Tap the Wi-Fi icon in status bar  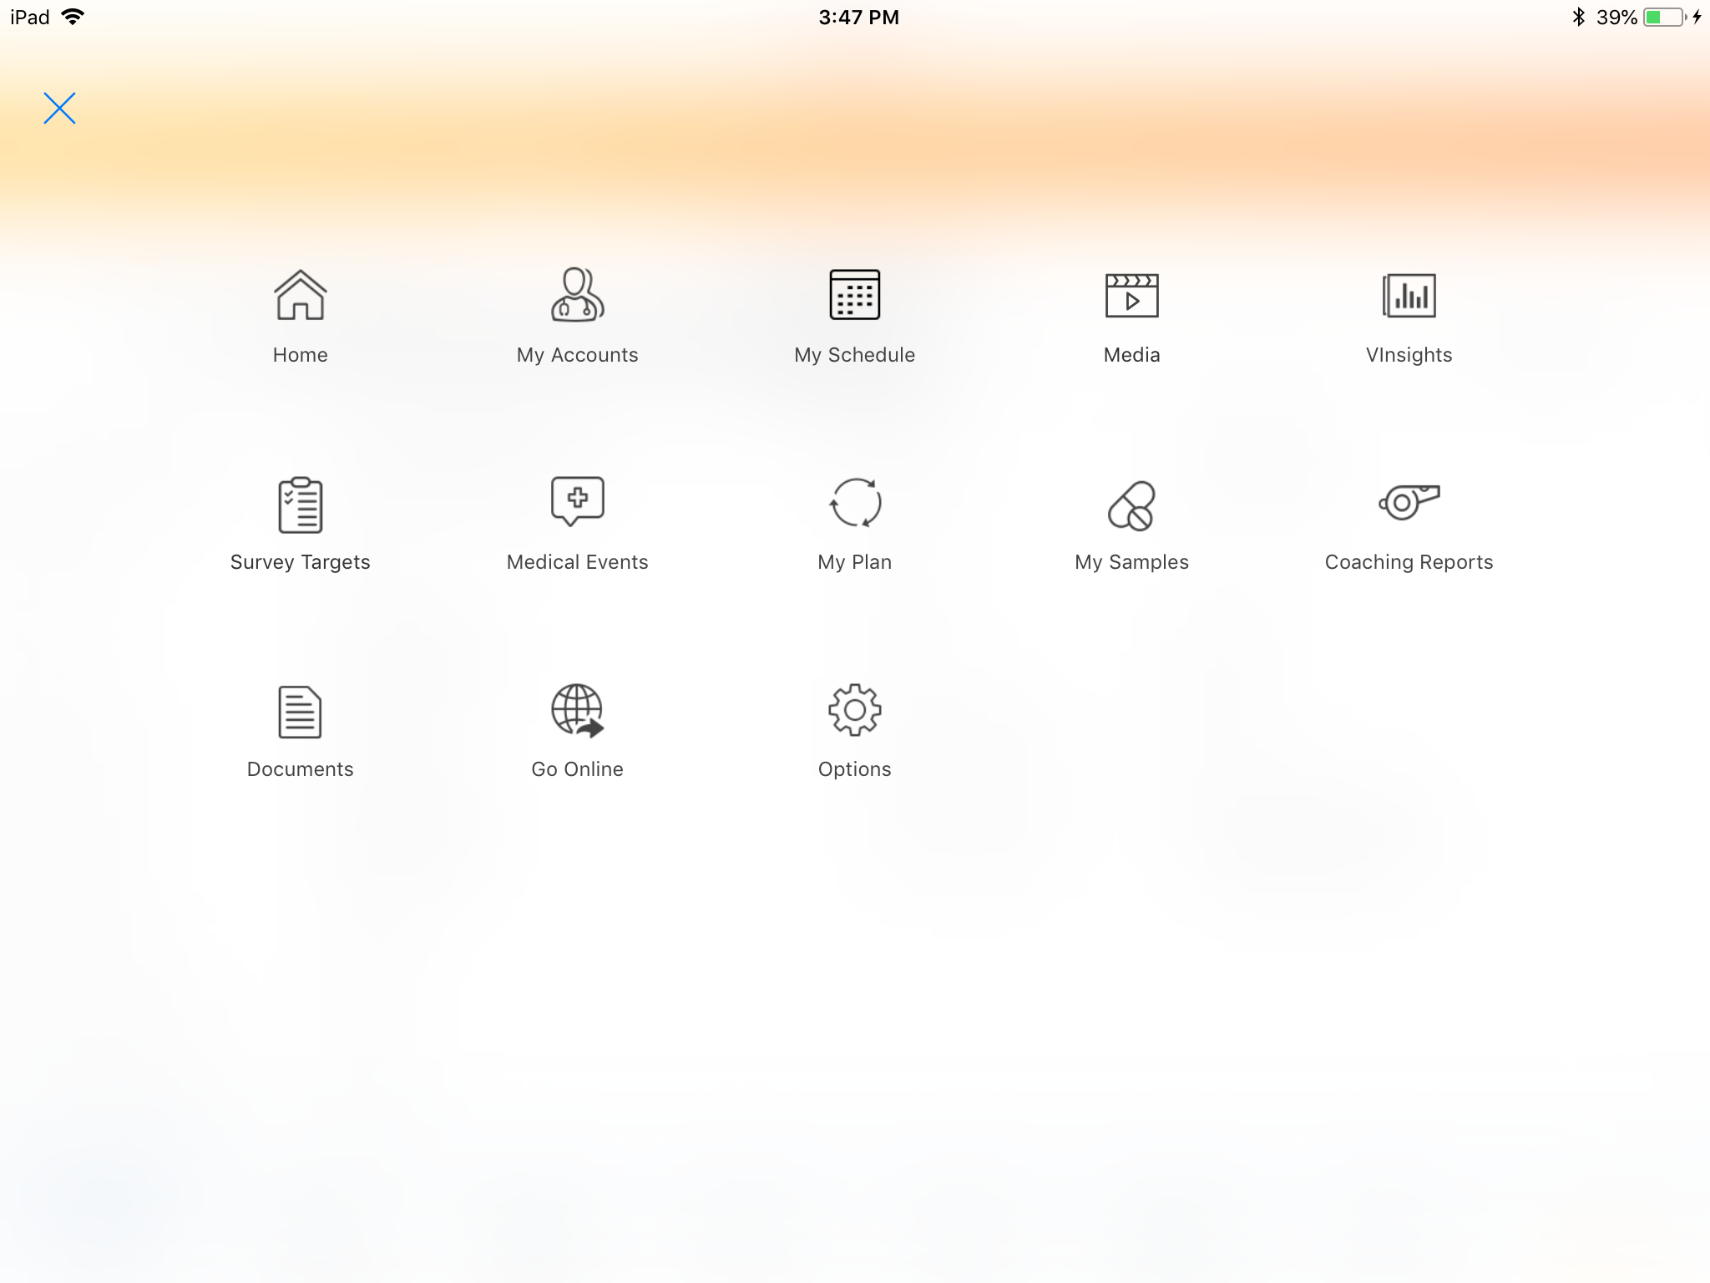(73, 17)
